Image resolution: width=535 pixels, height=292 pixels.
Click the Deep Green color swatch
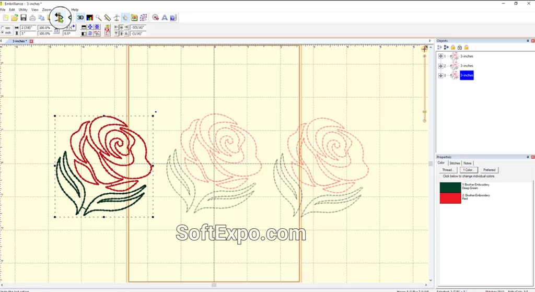tap(450, 186)
